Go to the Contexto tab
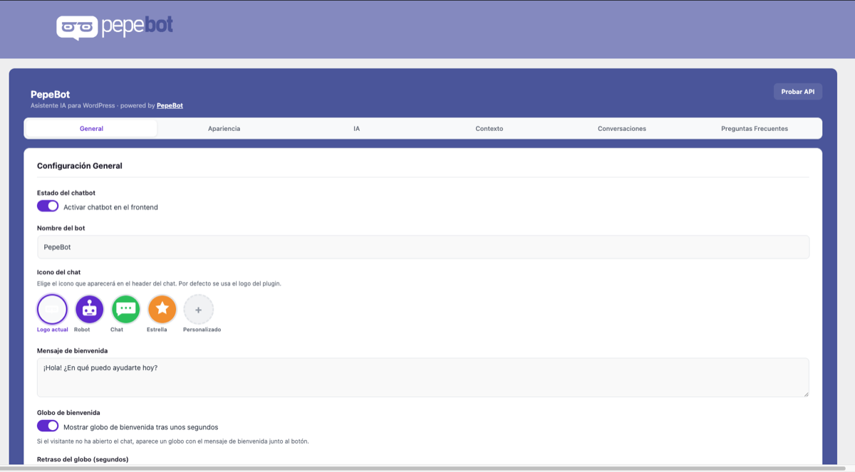Image resolution: width=855 pixels, height=472 pixels. (489, 128)
